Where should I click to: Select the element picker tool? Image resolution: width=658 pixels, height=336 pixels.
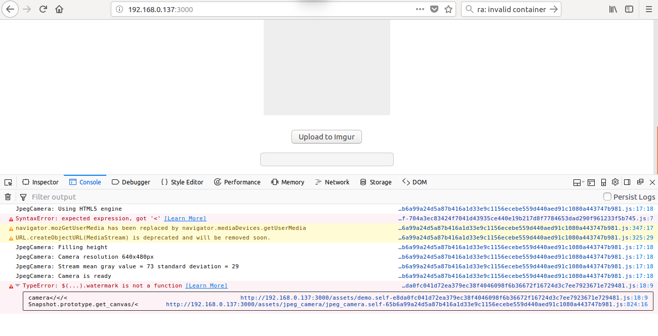(x=8, y=182)
